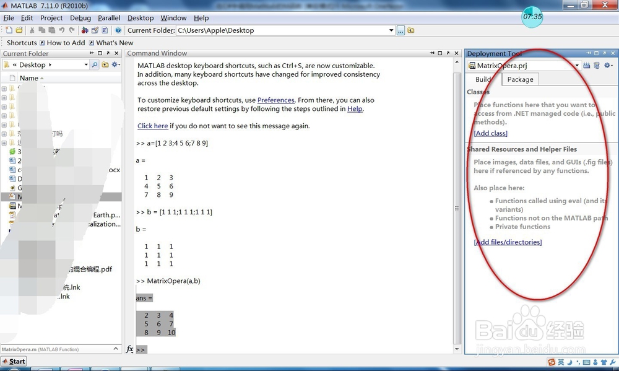Open the Project menu
Screen dimensions: 619x371
click(x=51, y=18)
